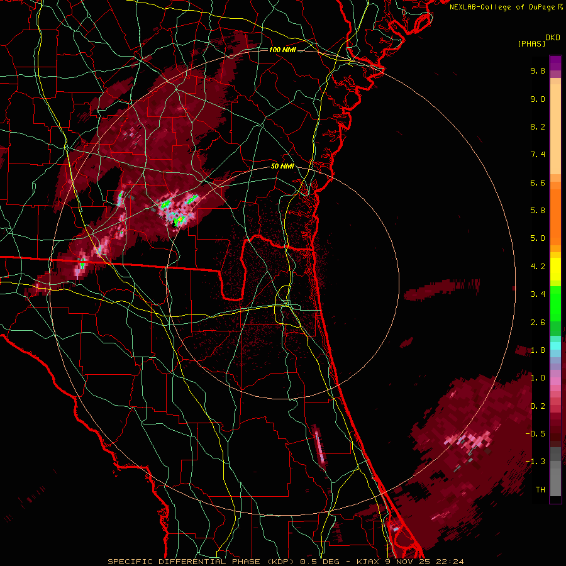Click the 7.4 value on the color scale

538,155
